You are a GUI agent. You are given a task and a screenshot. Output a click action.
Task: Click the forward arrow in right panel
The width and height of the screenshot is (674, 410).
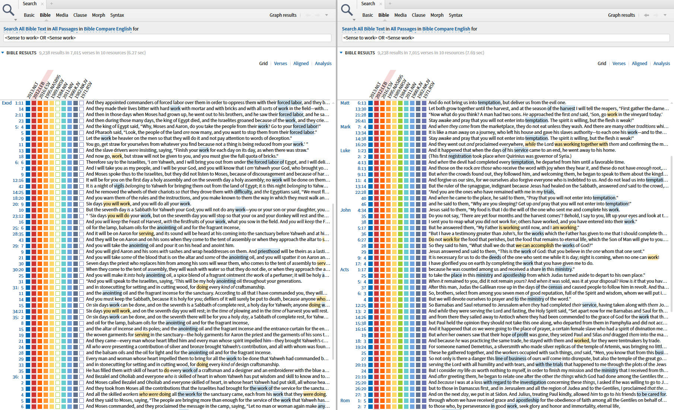(x=655, y=15)
